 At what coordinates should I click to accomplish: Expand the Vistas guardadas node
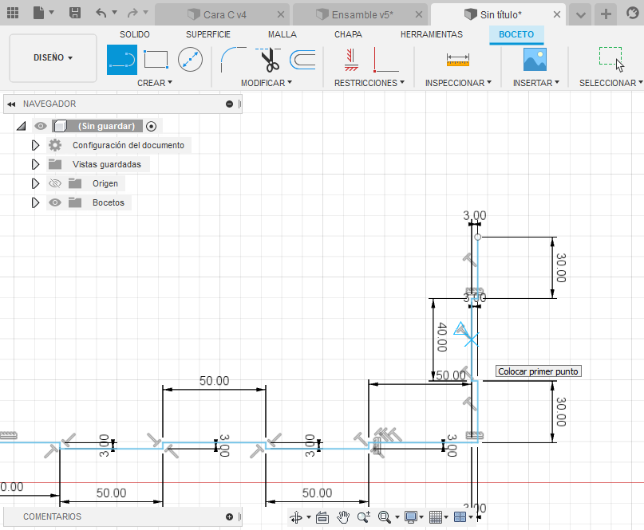(x=35, y=164)
